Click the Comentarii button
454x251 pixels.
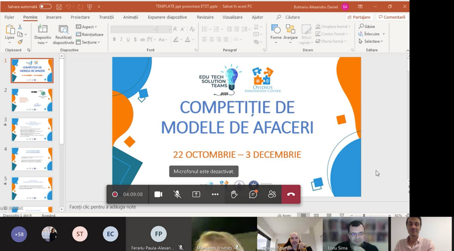pos(392,17)
